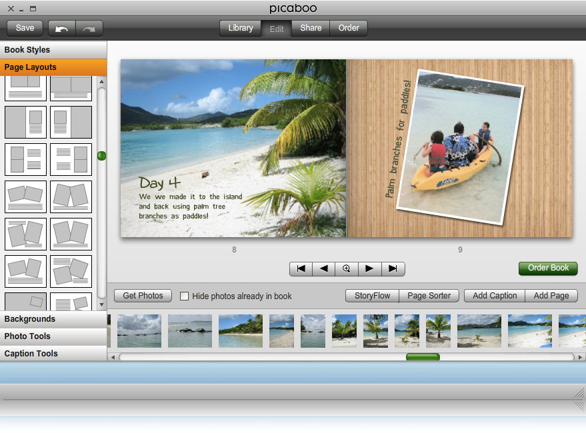This screenshot has height=433, width=586.
Task: Go to the previous page spread
Action: [323, 268]
